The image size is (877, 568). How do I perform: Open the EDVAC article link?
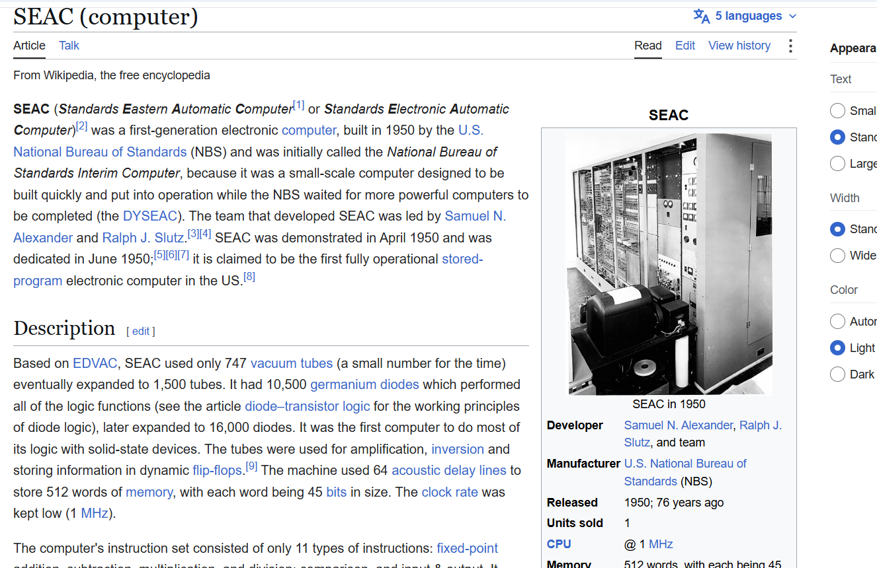[x=95, y=363]
